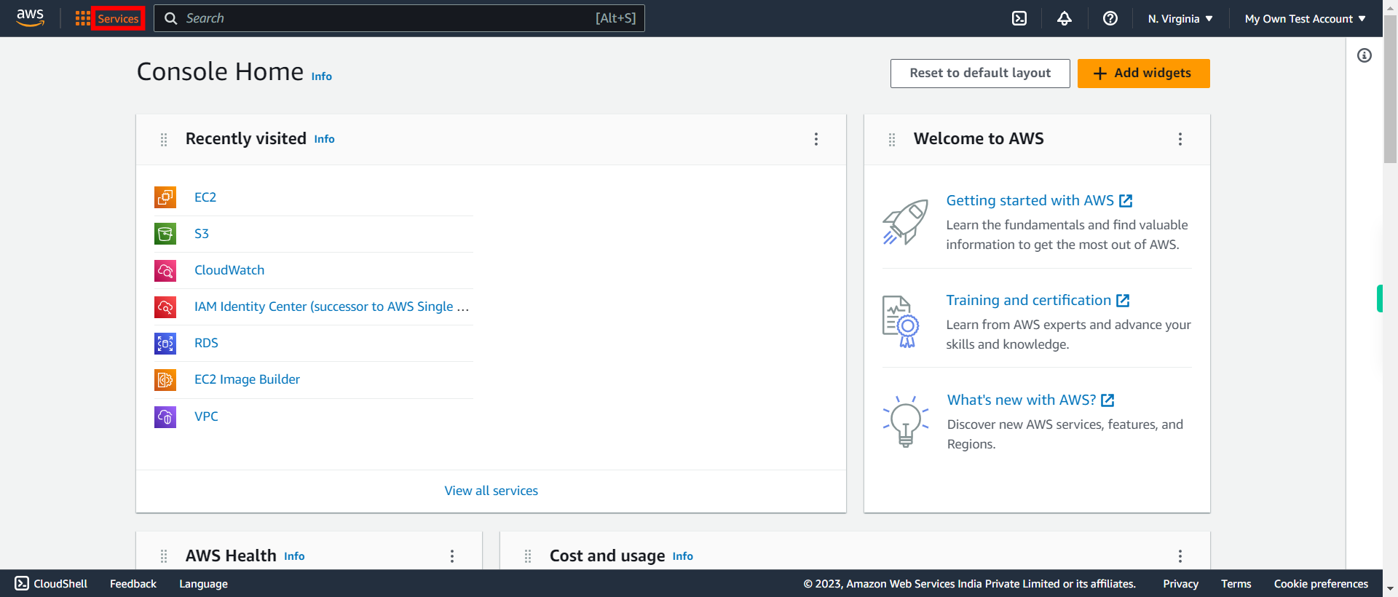Click the Language footer option
This screenshot has height=597, width=1398.
pos(203,584)
